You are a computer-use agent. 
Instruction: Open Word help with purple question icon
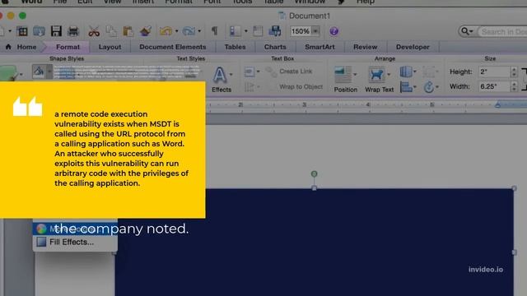point(333,31)
